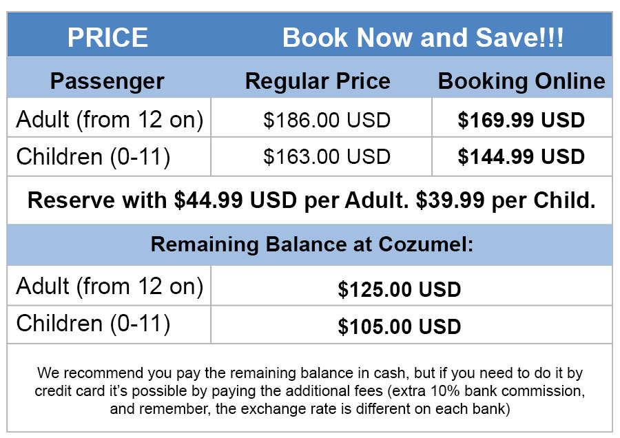Click the $144.99 USD online child price
Image resolution: width=620 pixels, height=438 pixels.
coord(521,156)
